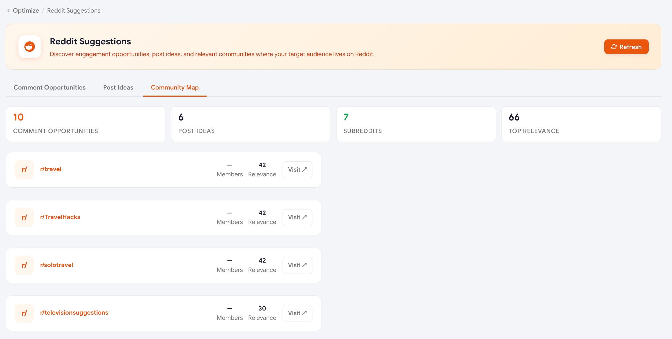Click the r/ icon for r/TravelHacks
The width and height of the screenshot is (672, 339).
tap(24, 217)
